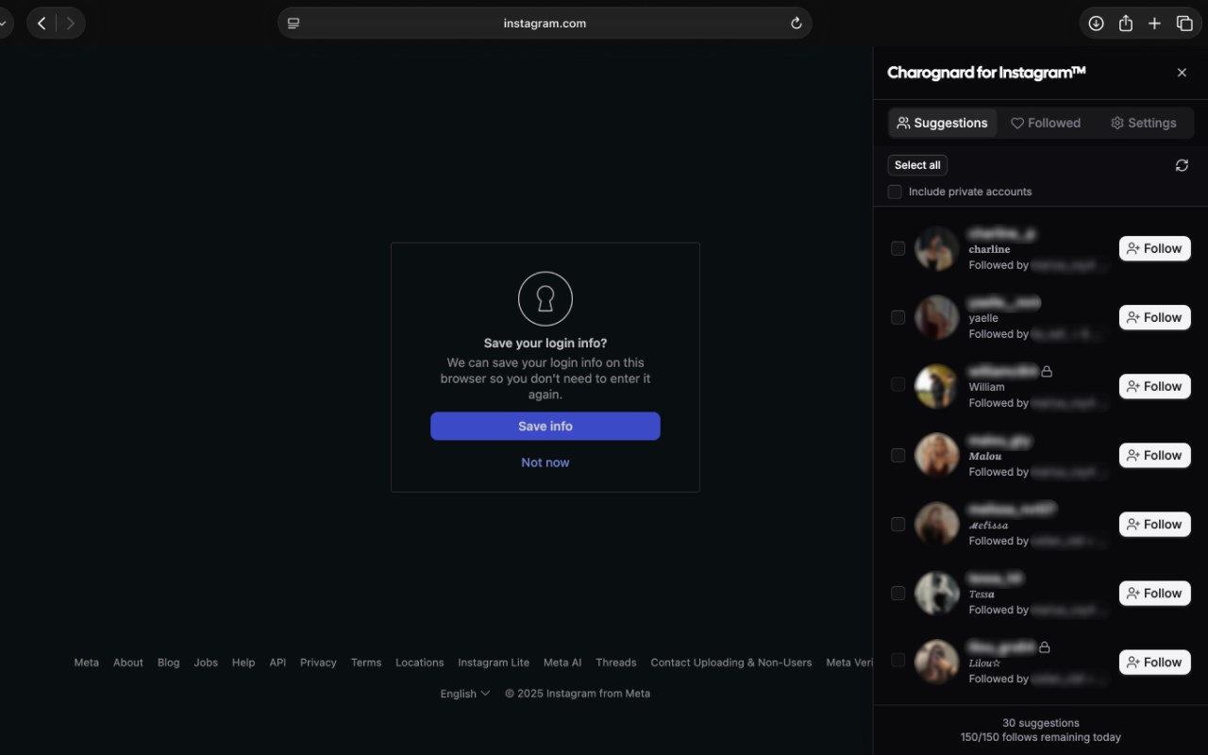Viewport: 1208px width, 755px height.
Task: Switch to the Suggestions tab
Action: coord(942,123)
